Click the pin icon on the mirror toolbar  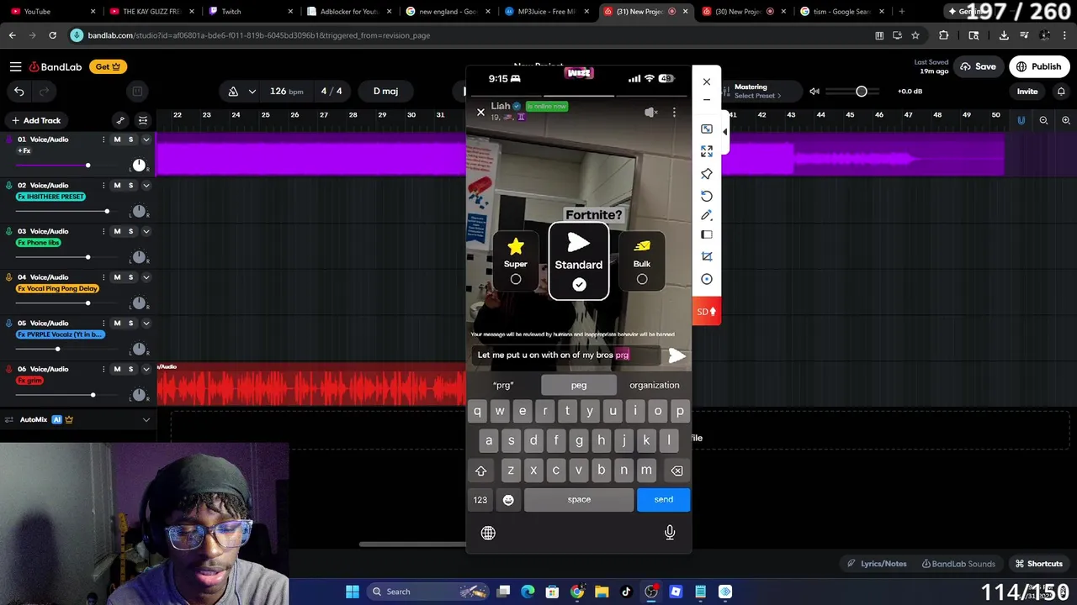707,173
